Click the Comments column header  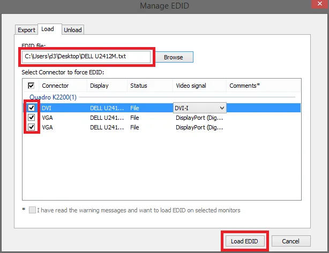click(244, 86)
